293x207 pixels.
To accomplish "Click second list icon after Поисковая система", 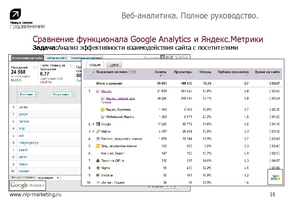I will tap(134, 72).
